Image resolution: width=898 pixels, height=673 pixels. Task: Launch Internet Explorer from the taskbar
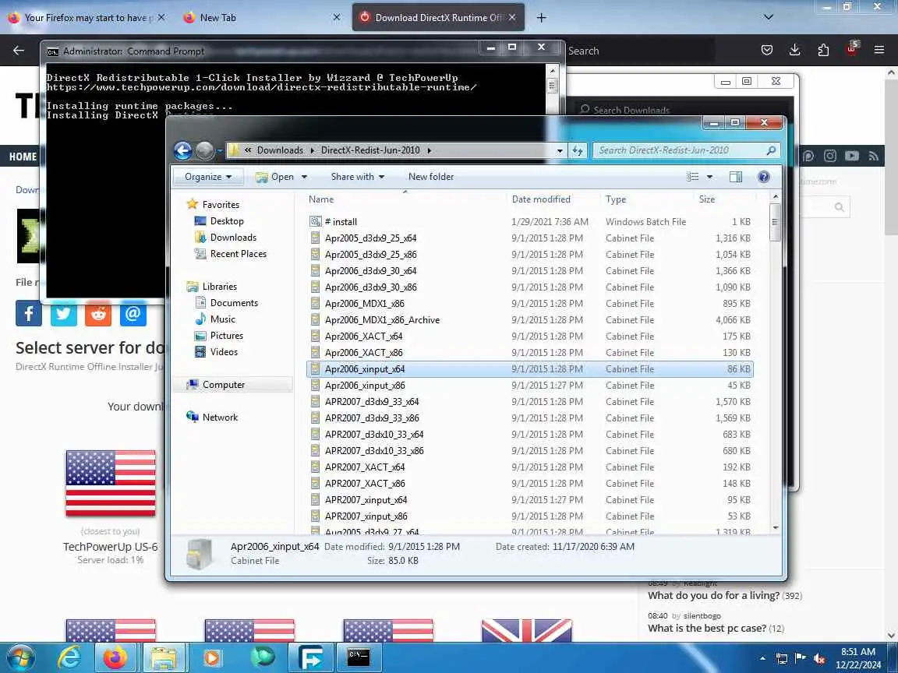coord(69,657)
